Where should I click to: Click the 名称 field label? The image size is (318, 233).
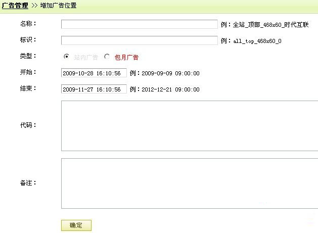click(28, 24)
